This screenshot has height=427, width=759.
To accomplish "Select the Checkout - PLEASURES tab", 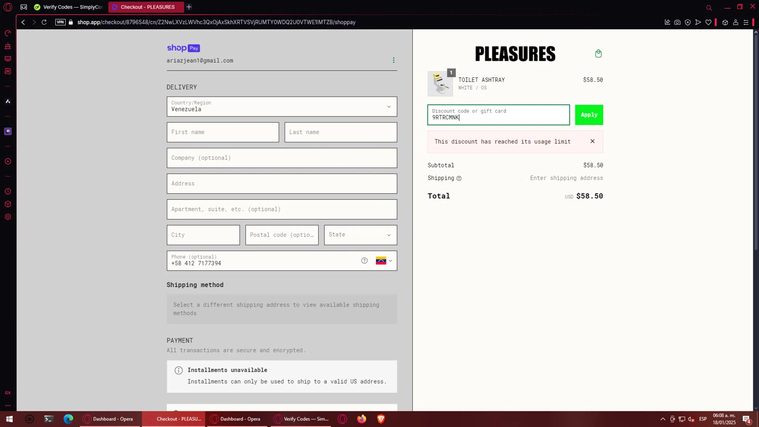I will coord(146,7).
